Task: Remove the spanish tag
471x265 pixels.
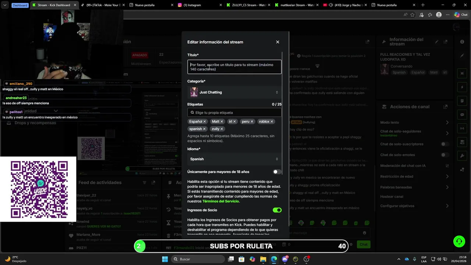Action: coord(204,129)
